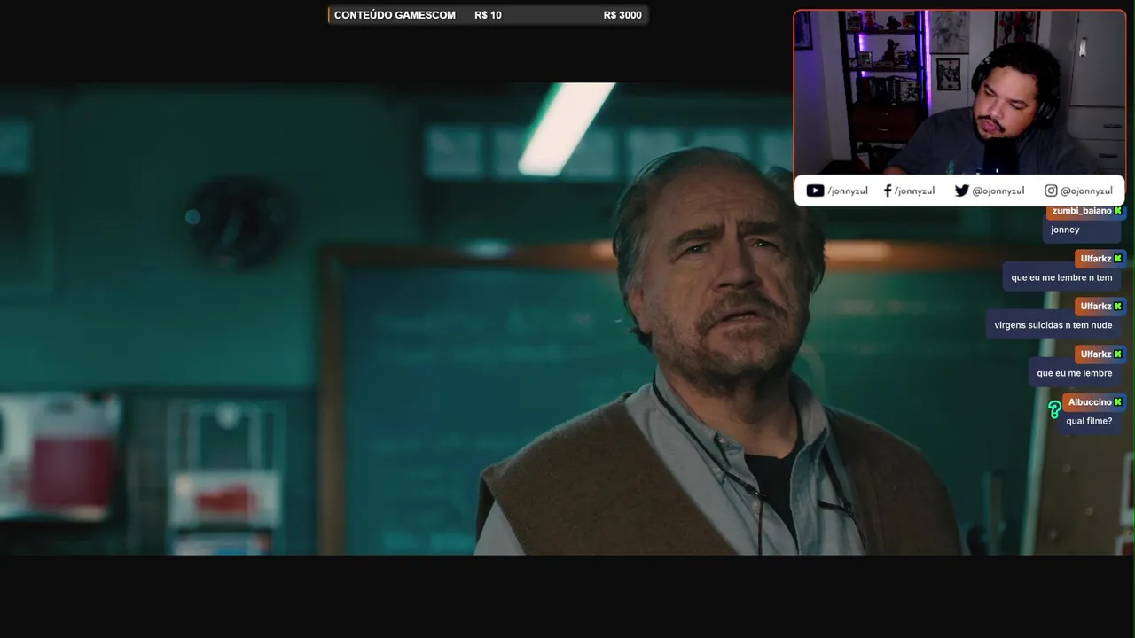
Task: Click the CONTEÚDO GAMESCOM goal label
Action: click(x=395, y=15)
